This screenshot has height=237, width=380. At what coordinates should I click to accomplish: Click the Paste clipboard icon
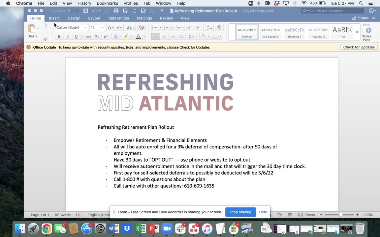[32, 28]
